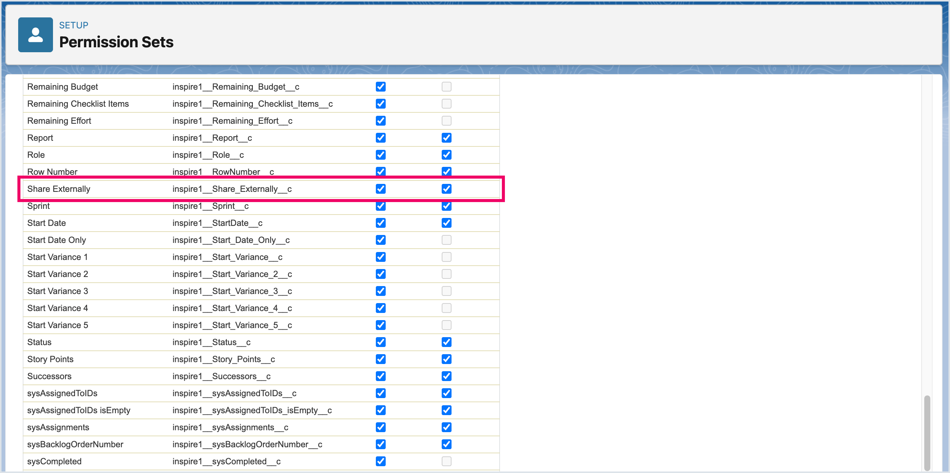Uncheck Share Externally read access checkbox
The width and height of the screenshot is (950, 473).
[x=380, y=189]
